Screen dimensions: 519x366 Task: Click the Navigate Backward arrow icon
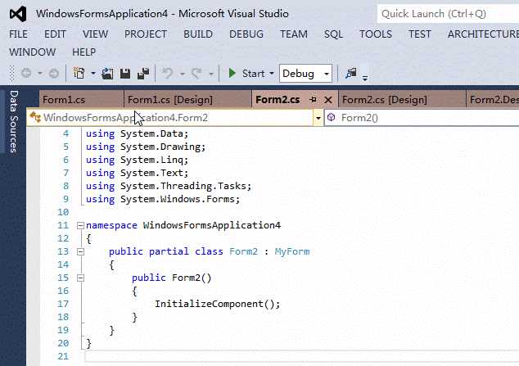(26, 73)
